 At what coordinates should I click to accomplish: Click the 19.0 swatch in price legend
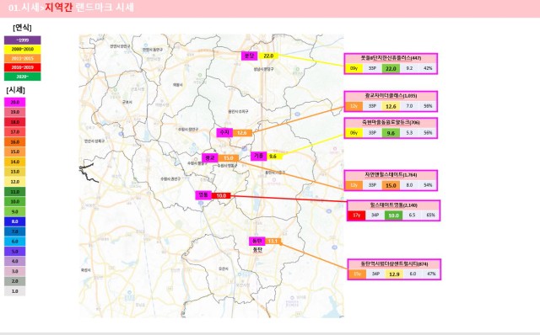pos(15,112)
